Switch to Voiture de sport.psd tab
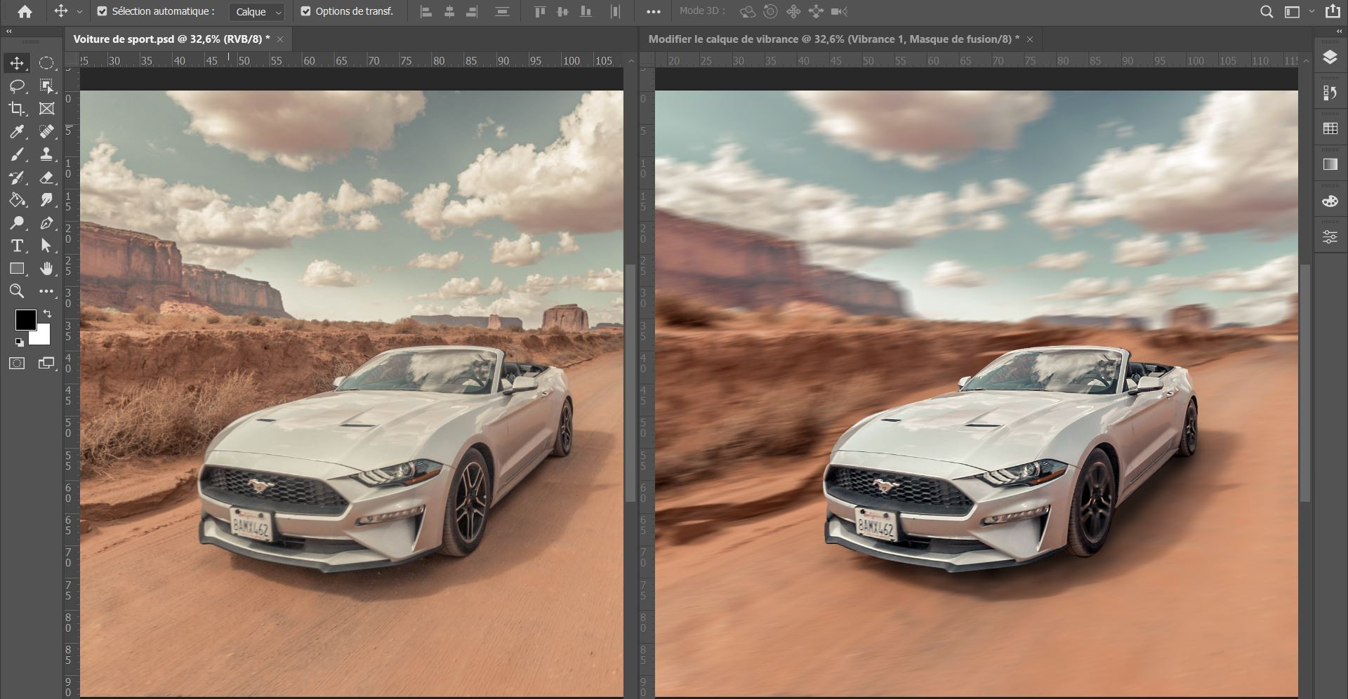Image resolution: width=1348 pixels, height=699 pixels. tap(171, 39)
